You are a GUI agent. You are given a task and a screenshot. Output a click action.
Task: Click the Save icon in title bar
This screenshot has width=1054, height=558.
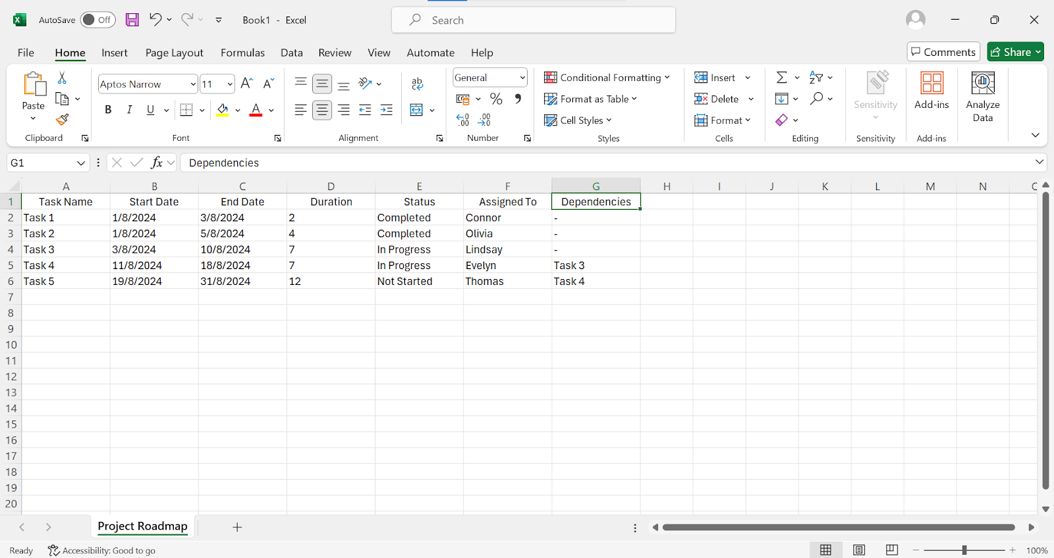pyautogui.click(x=132, y=20)
